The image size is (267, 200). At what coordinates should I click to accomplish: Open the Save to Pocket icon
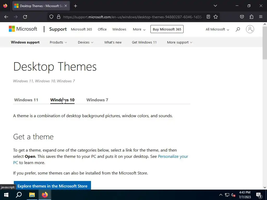242,17
